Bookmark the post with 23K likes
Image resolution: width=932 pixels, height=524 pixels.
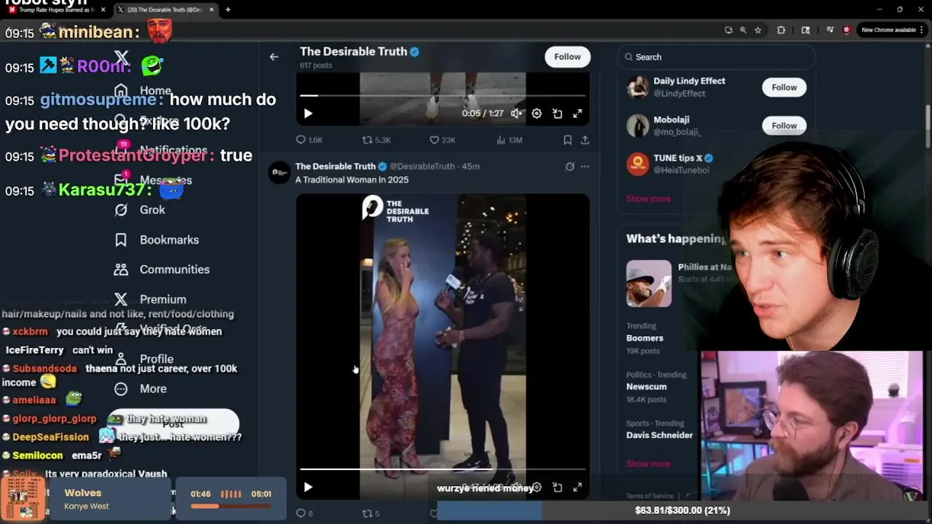tap(567, 140)
